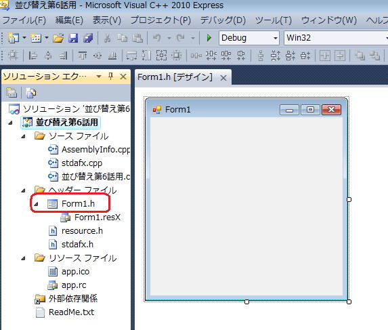
Task: Collapse the リソース ファイル folder
Action: pyautogui.click(x=23, y=258)
